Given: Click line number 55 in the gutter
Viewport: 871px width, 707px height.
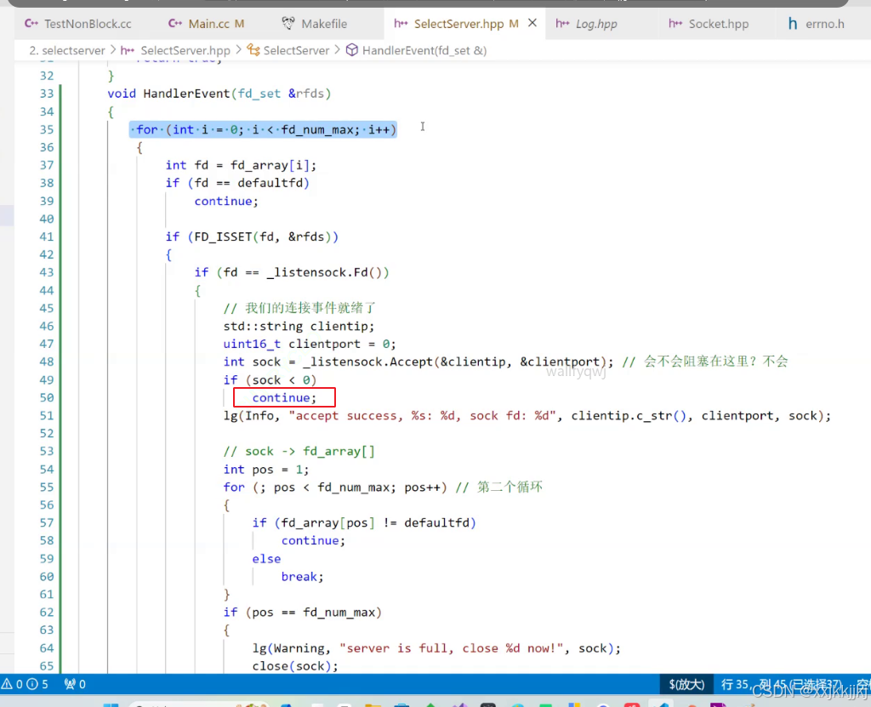Looking at the screenshot, I should [47, 487].
